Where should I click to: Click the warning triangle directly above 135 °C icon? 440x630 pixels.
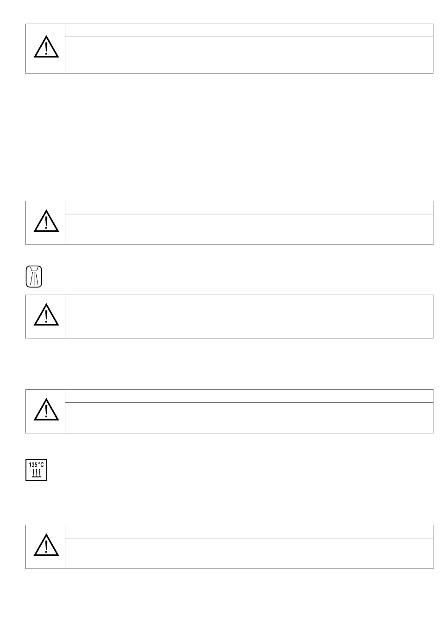tap(46, 410)
